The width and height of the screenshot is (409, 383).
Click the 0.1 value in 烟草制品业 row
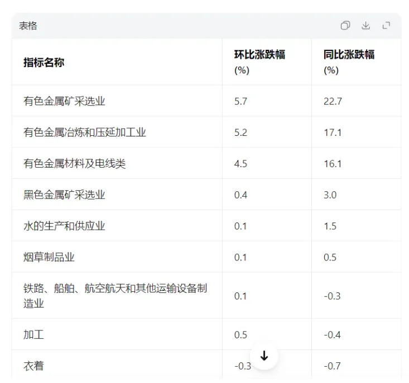click(x=240, y=257)
